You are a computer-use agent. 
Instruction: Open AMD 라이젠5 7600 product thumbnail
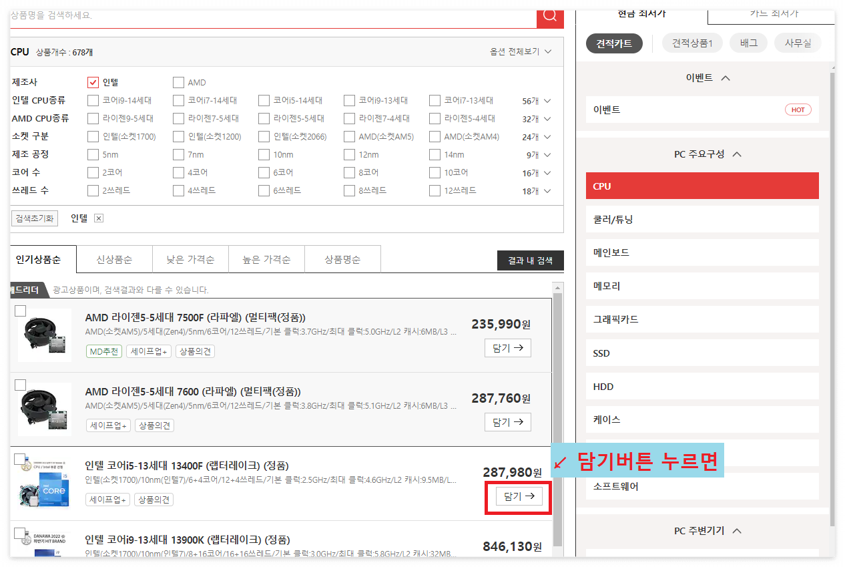[x=45, y=409]
